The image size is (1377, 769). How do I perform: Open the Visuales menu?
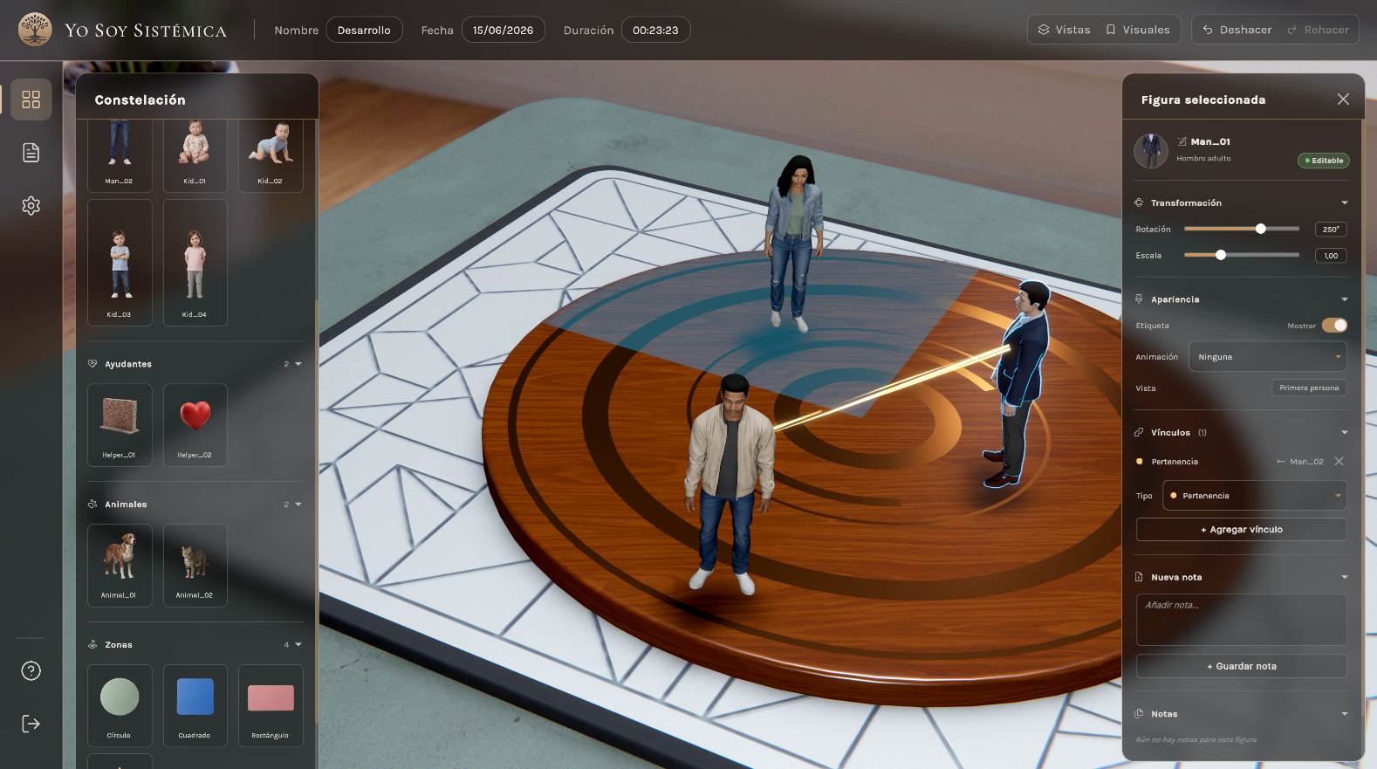(1138, 30)
